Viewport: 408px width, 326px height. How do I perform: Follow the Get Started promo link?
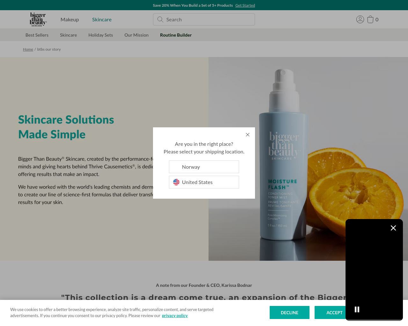(x=245, y=5)
